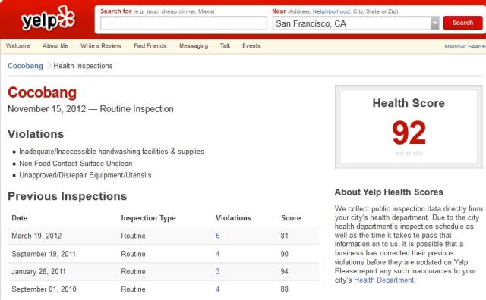Image resolution: width=486 pixels, height=300 pixels.
Task: Click the Health Department link
Action: tap(384, 280)
